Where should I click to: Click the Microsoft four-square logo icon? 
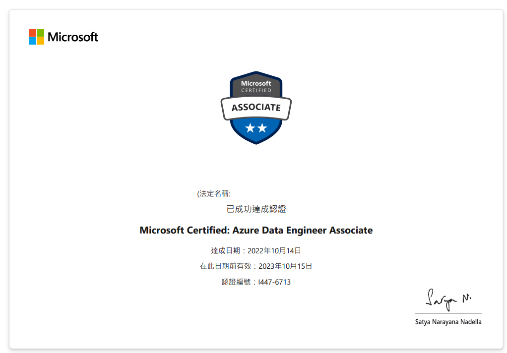(36, 37)
